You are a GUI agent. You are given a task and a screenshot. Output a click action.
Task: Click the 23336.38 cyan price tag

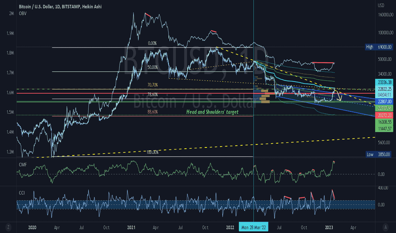coord(385,82)
